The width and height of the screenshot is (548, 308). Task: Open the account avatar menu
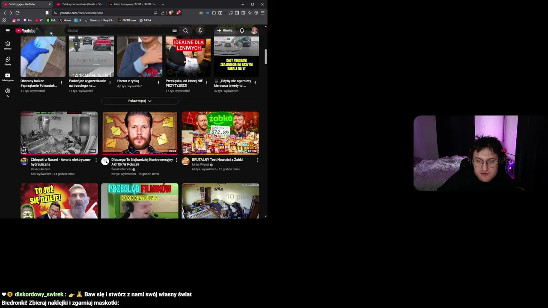pos(254,30)
